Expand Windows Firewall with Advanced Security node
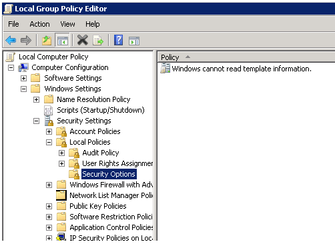This screenshot has width=335, height=244. pyautogui.click(x=49, y=185)
